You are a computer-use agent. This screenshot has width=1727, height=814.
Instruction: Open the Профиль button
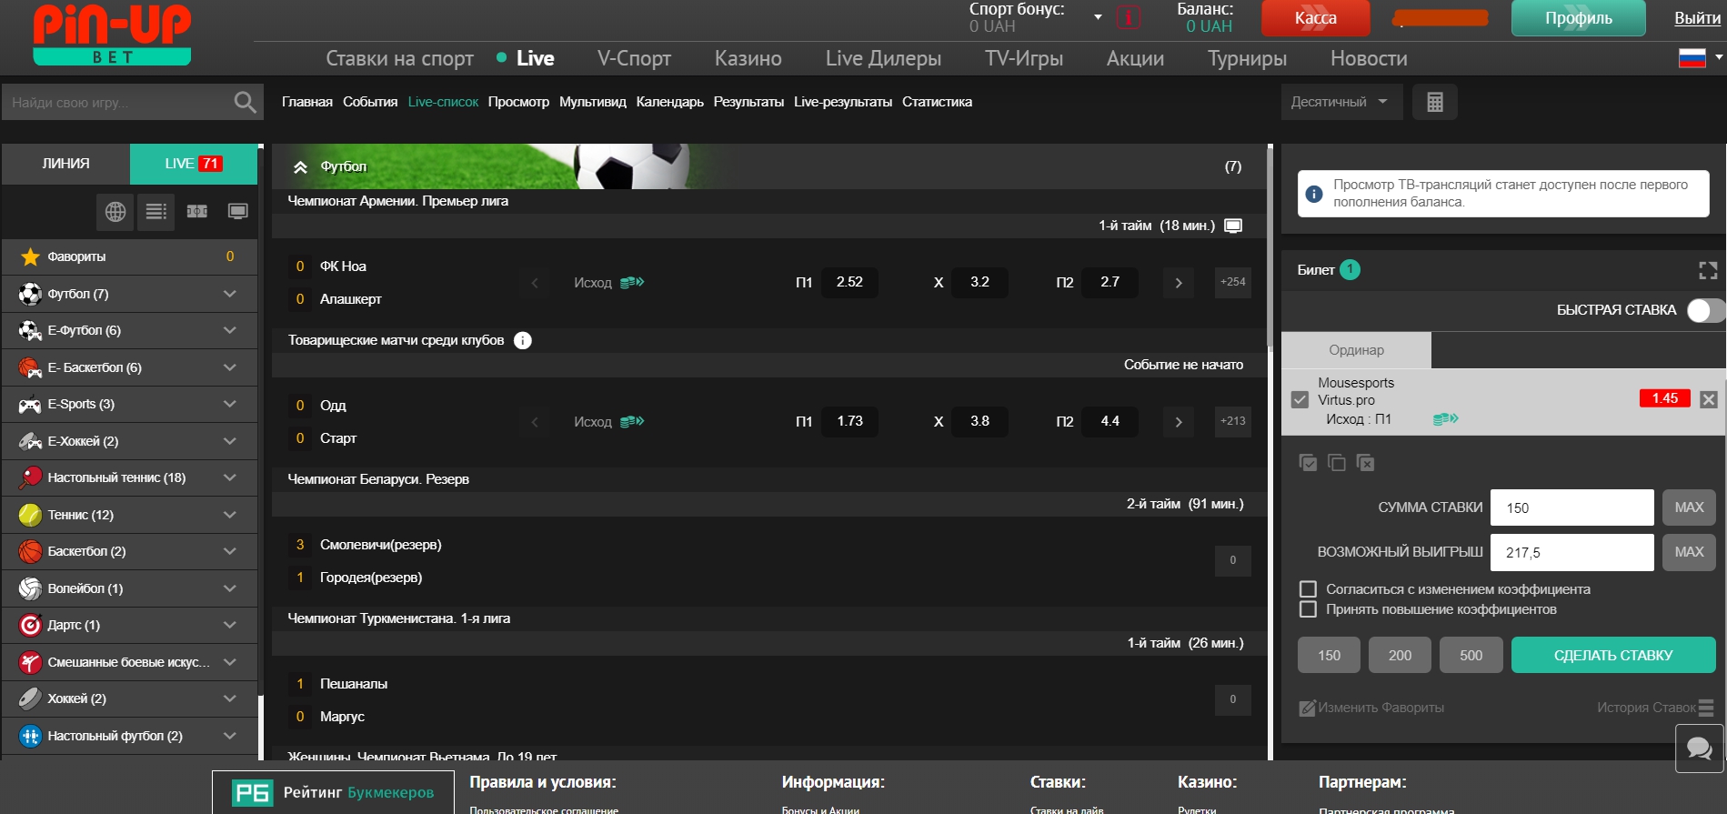click(x=1578, y=18)
